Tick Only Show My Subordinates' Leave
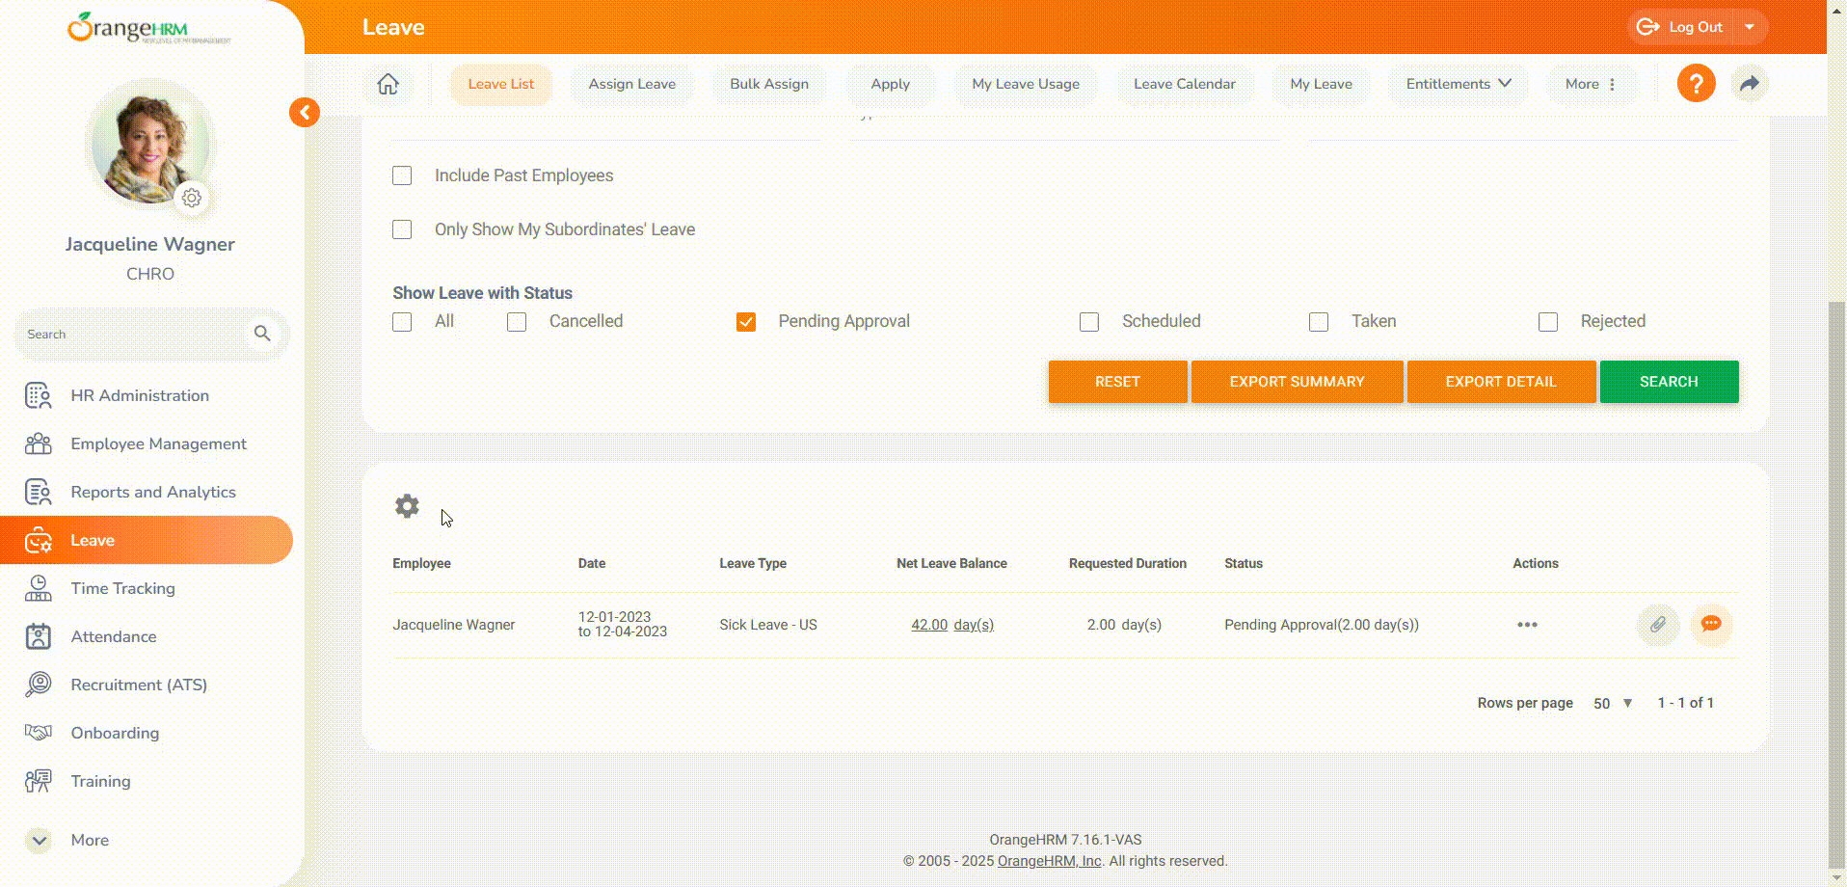Image resolution: width=1847 pixels, height=887 pixels. coord(402,229)
